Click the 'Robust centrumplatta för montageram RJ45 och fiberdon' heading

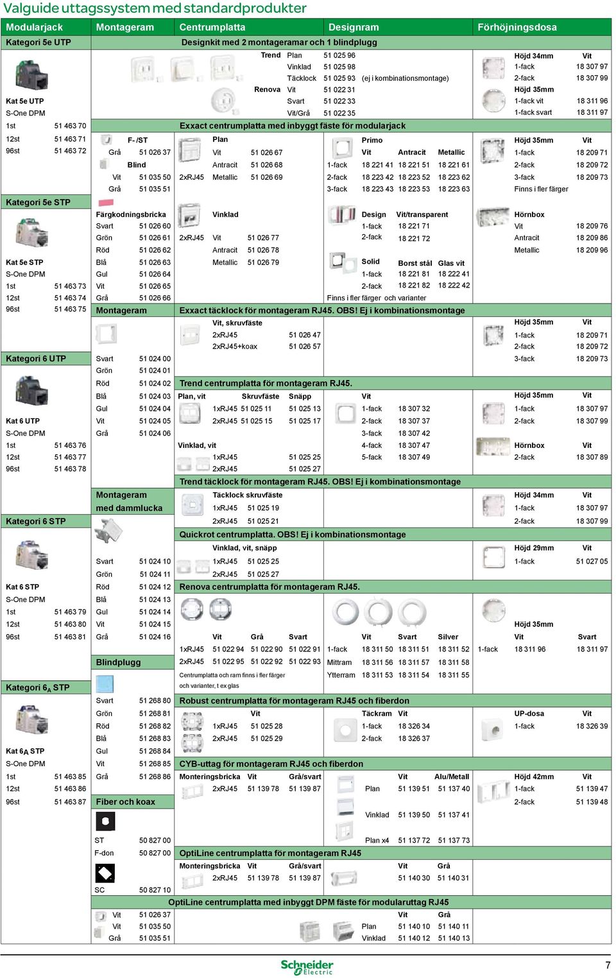coord(294,701)
